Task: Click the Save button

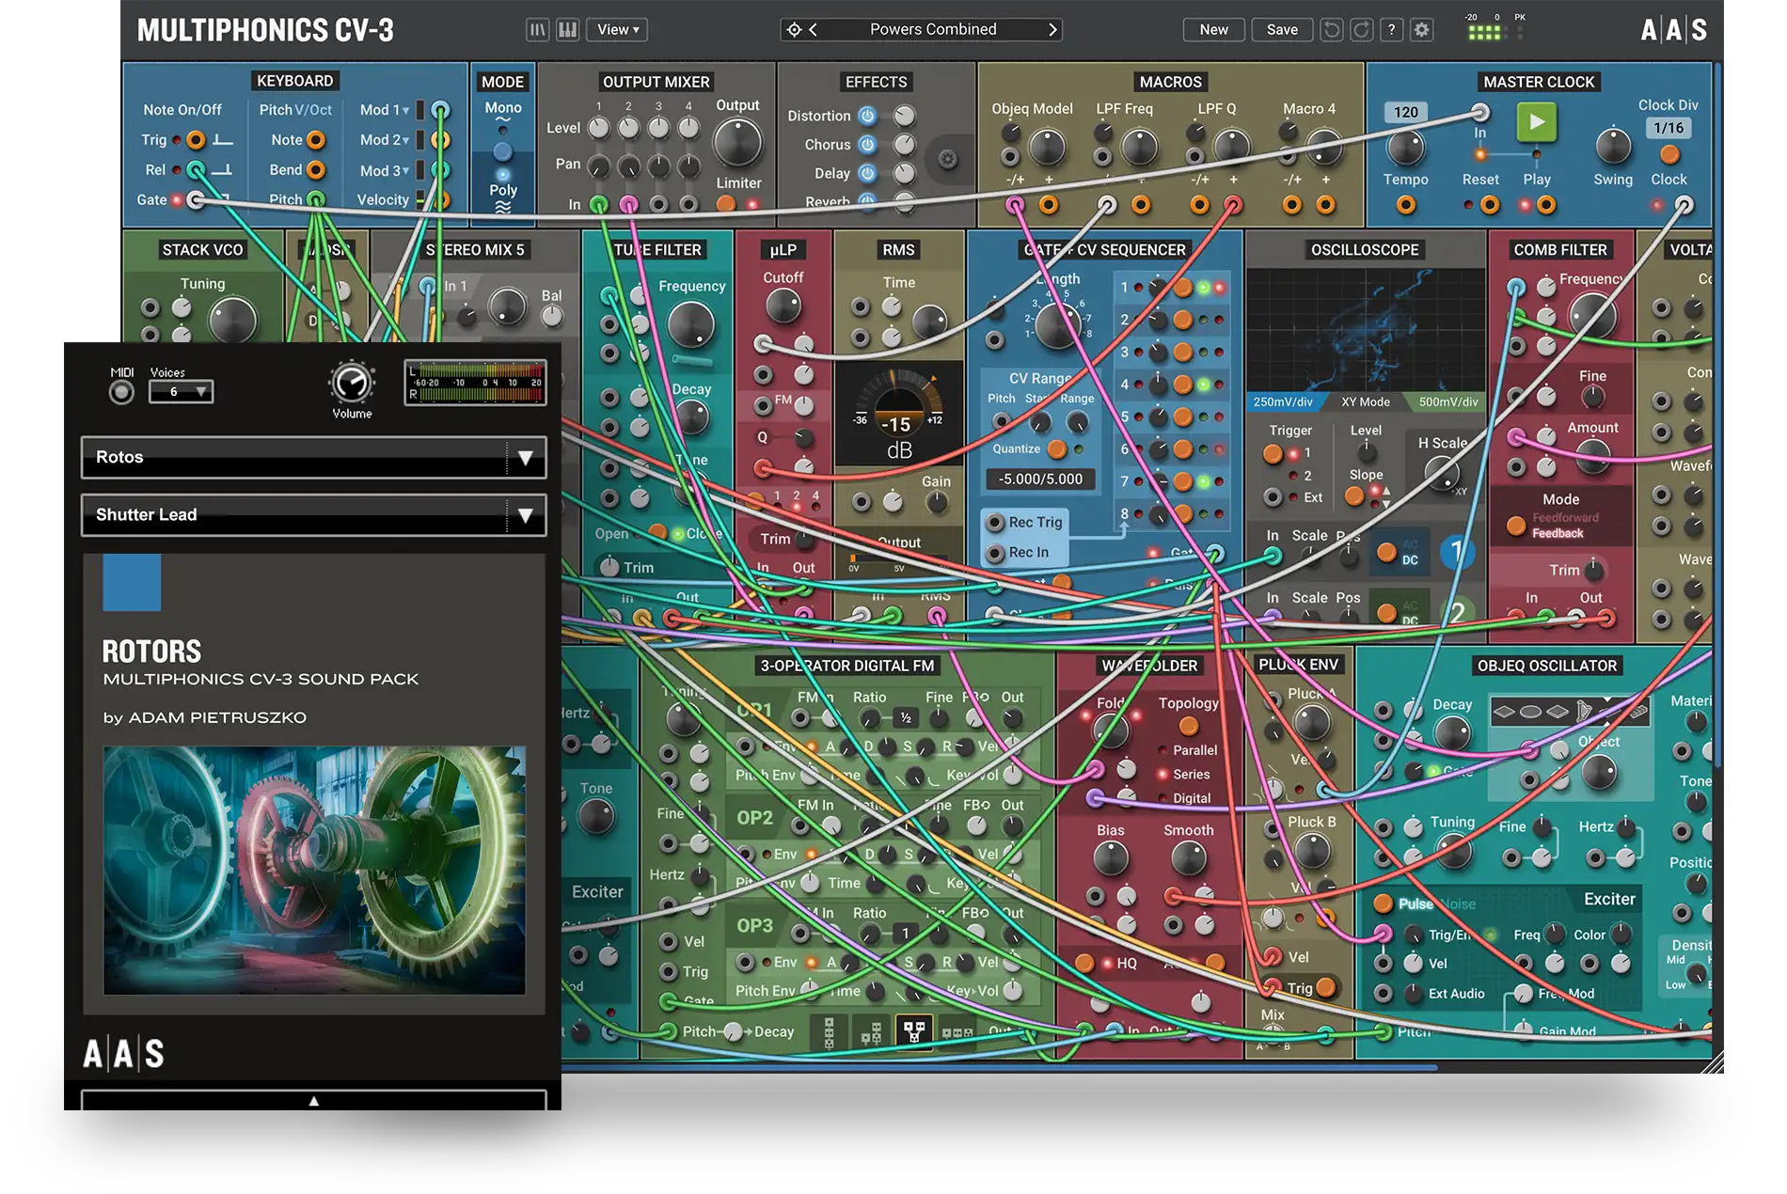Action: 1281,30
